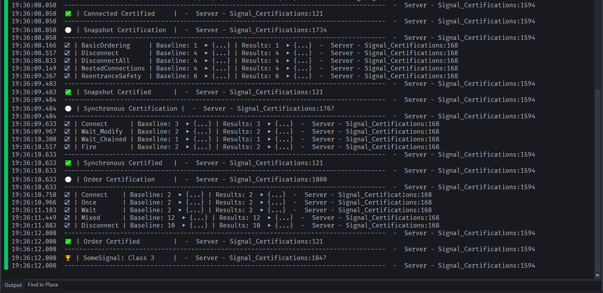Click the check mark on the Fire row
This screenshot has height=293, width=603.
[x=67, y=147]
